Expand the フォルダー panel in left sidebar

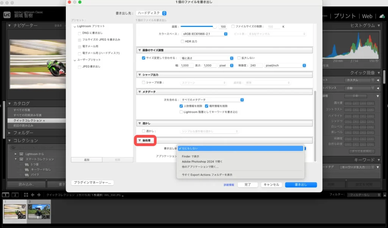click(x=10, y=133)
